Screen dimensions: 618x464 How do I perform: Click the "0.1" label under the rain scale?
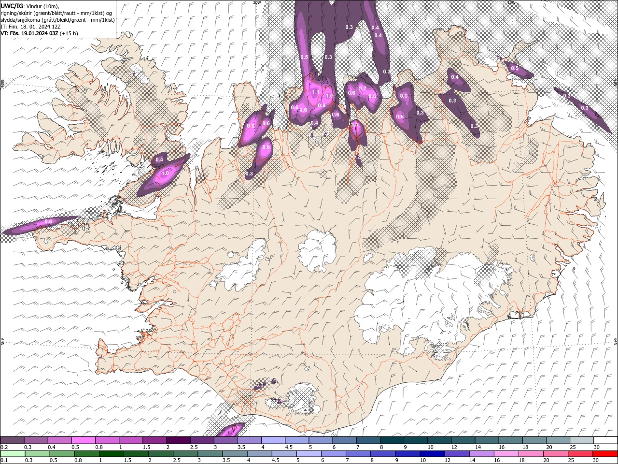click(x=4, y=461)
